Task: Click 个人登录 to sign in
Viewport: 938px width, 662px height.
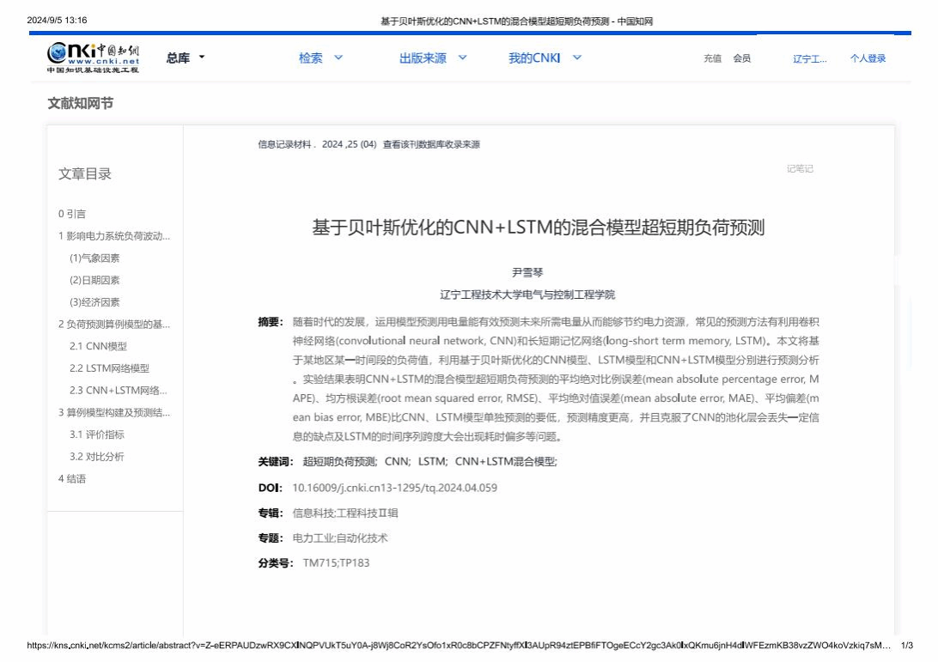Action: click(x=868, y=58)
